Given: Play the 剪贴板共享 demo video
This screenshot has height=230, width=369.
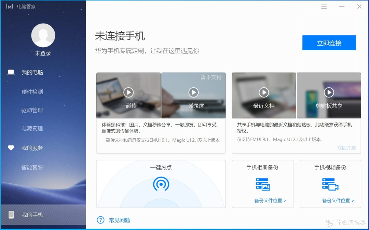Looking at the screenshot, I should (329, 92).
